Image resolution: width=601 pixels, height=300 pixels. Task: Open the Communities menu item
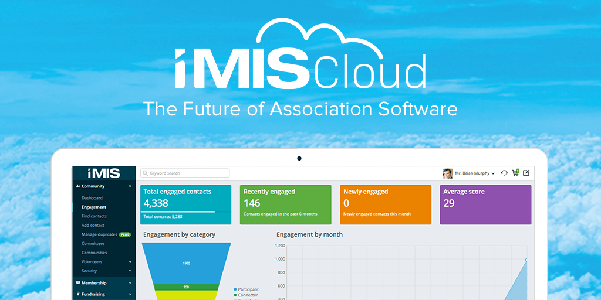pyautogui.click(x=94, y=253)
